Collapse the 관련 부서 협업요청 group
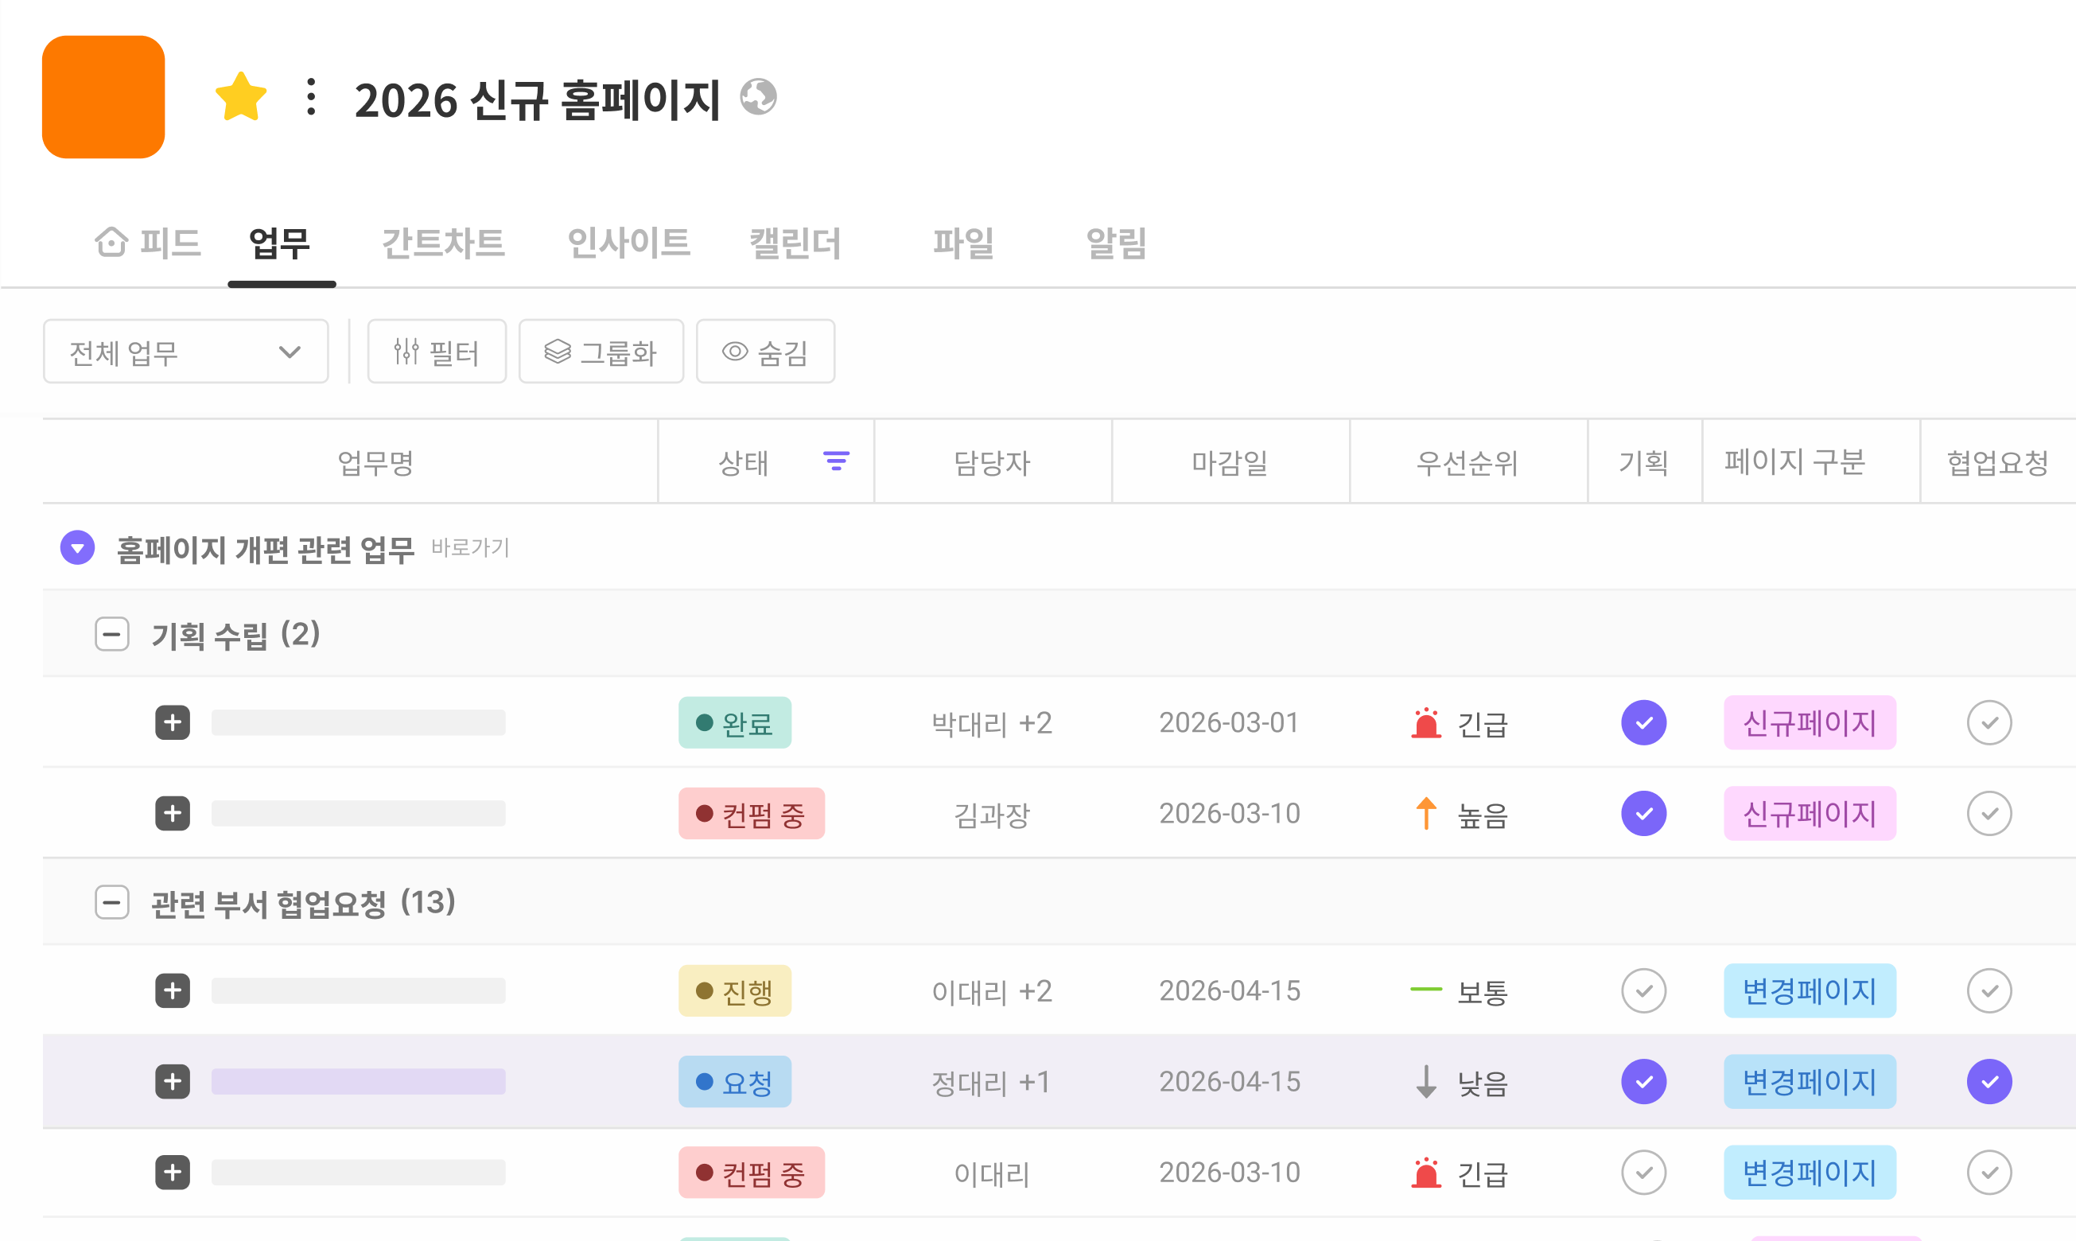 (x=112, y=902)
